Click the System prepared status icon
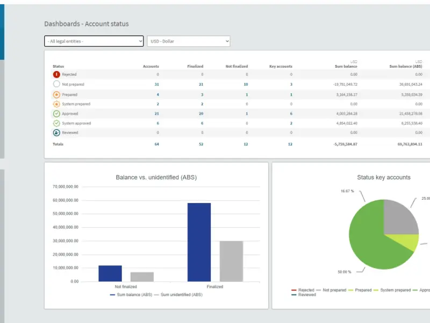This screenshot has height=323, width=430. pyautogui.click(x=56, y=104)
